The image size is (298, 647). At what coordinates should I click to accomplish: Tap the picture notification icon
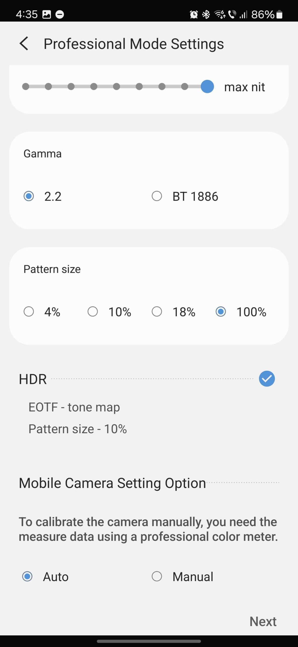(x=46, y=14)
